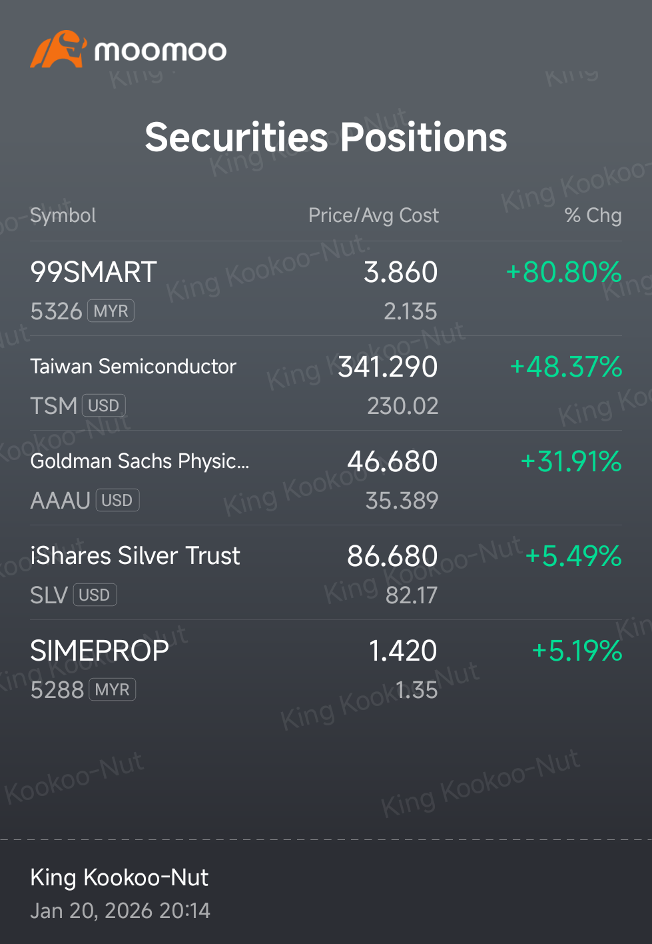Select the Goldman Sachs Physic... holding
This screenshot has width=652, height=944.
pyautogui.click(x=326, y=478)
